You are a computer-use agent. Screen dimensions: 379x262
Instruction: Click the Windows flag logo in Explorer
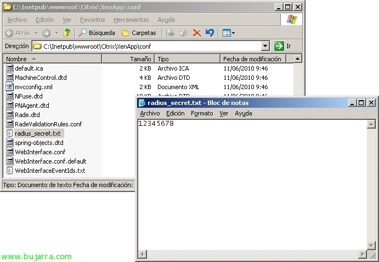[x=291, y=20]
